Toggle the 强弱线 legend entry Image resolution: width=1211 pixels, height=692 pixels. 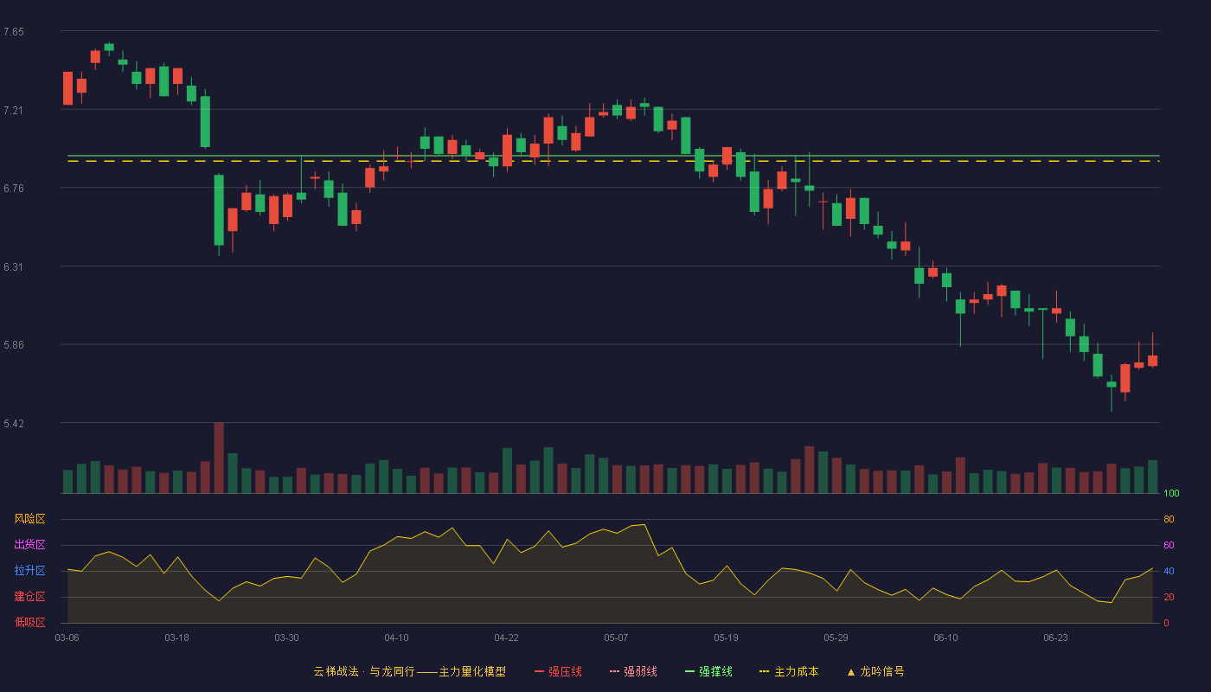click(x=633, y=671)
